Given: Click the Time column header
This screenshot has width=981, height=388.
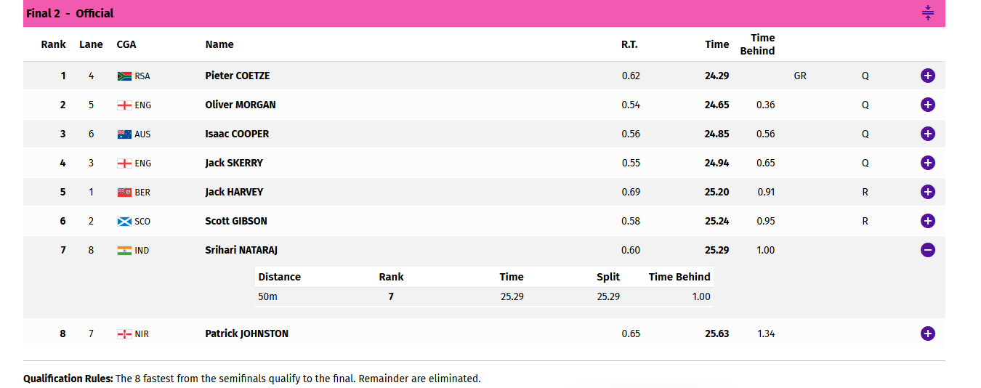Looking at the screenshot, I should 716,44.
